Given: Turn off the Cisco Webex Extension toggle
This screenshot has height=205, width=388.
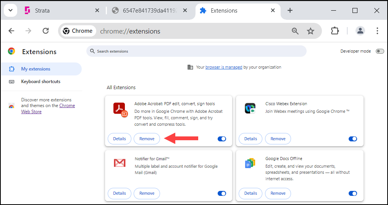Looking at the screenshot, I should [352, 139].
